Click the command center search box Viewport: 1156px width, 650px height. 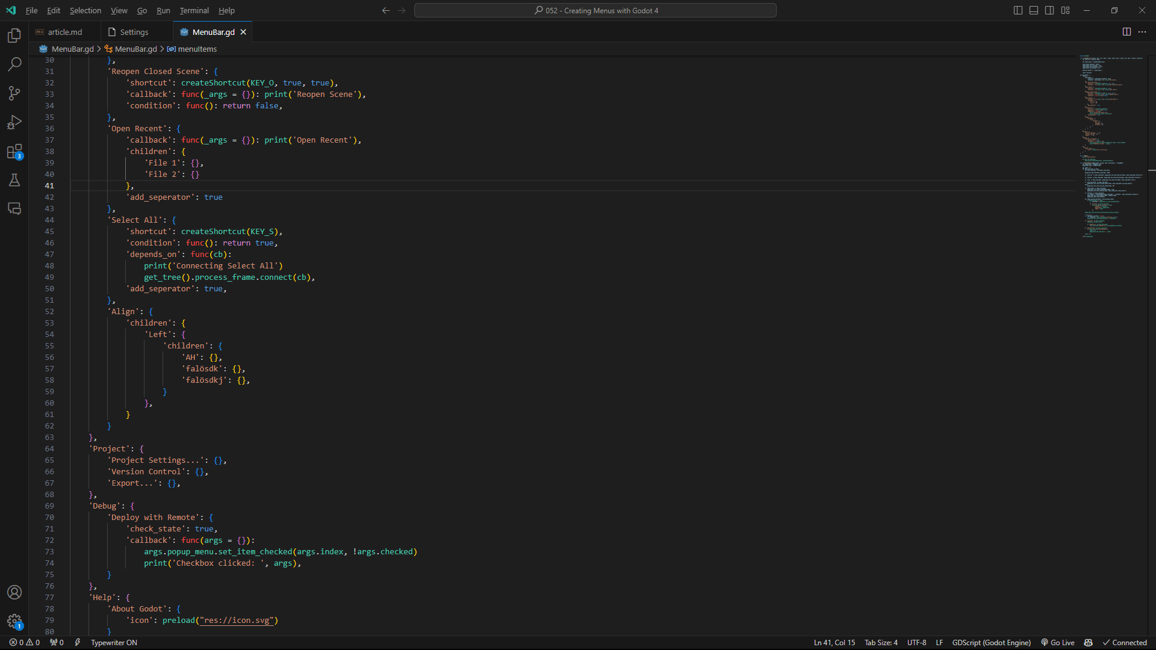(x=595, y=10)
